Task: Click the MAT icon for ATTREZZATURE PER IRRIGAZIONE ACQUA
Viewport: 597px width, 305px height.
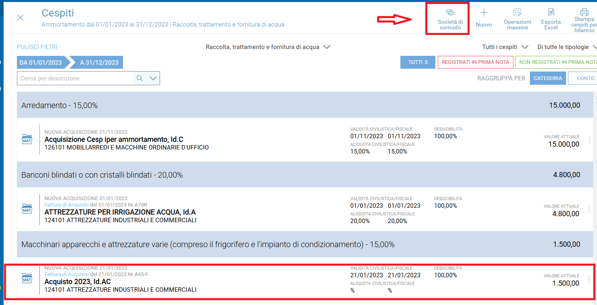Action: [27, 209]
